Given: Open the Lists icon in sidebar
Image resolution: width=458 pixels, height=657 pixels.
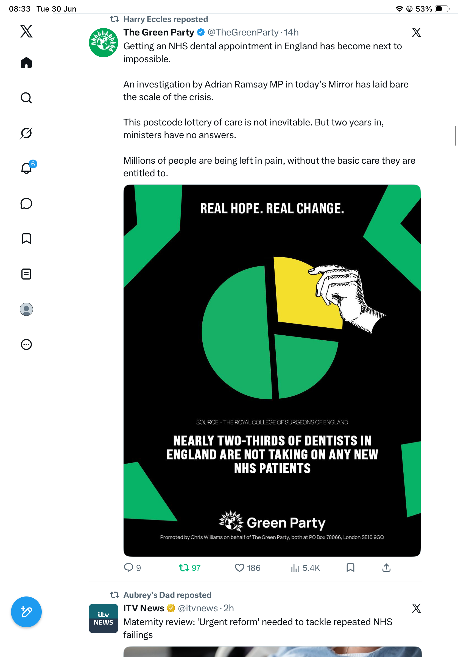Looking at the screenshot, I should (26, 274).
